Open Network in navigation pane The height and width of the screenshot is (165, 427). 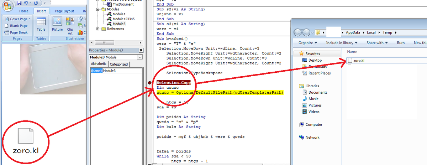(x=310, y=137)
